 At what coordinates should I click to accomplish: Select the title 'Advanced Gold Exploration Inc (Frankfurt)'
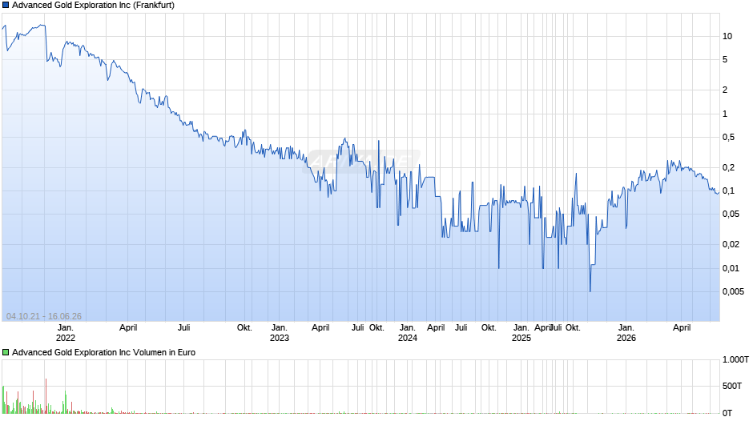pyautogui.click(x=93, y=6)
